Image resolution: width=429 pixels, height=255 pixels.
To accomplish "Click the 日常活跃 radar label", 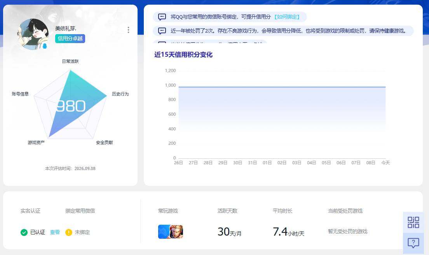I will 70,61.
